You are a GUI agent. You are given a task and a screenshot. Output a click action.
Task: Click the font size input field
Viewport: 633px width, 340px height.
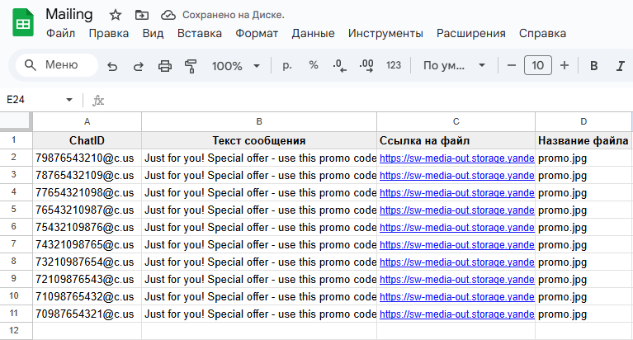(x=538, y=65)
